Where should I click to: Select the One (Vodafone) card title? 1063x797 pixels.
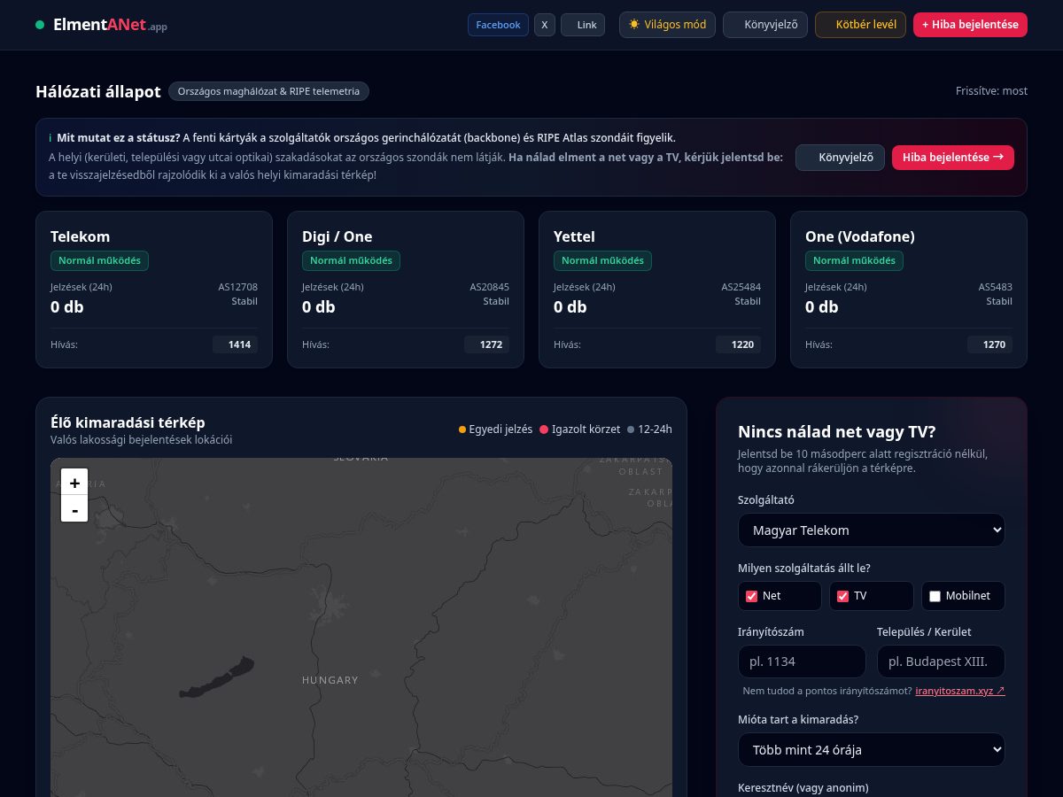tap(860, 236)
